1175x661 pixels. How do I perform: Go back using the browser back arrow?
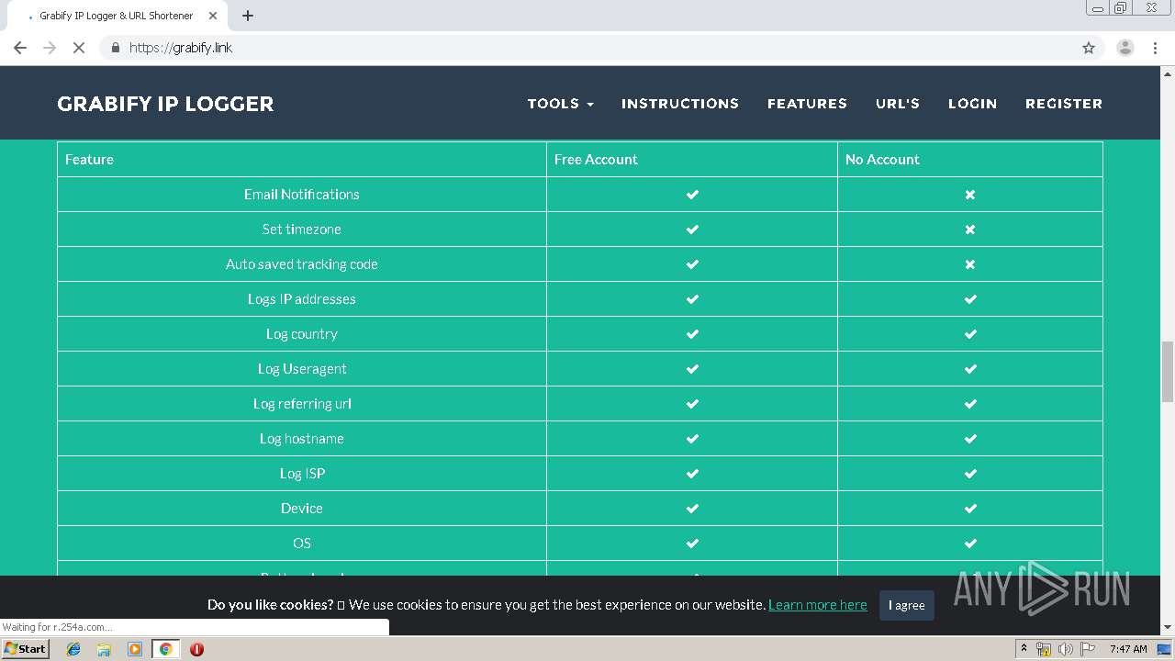tap(20, 48)
